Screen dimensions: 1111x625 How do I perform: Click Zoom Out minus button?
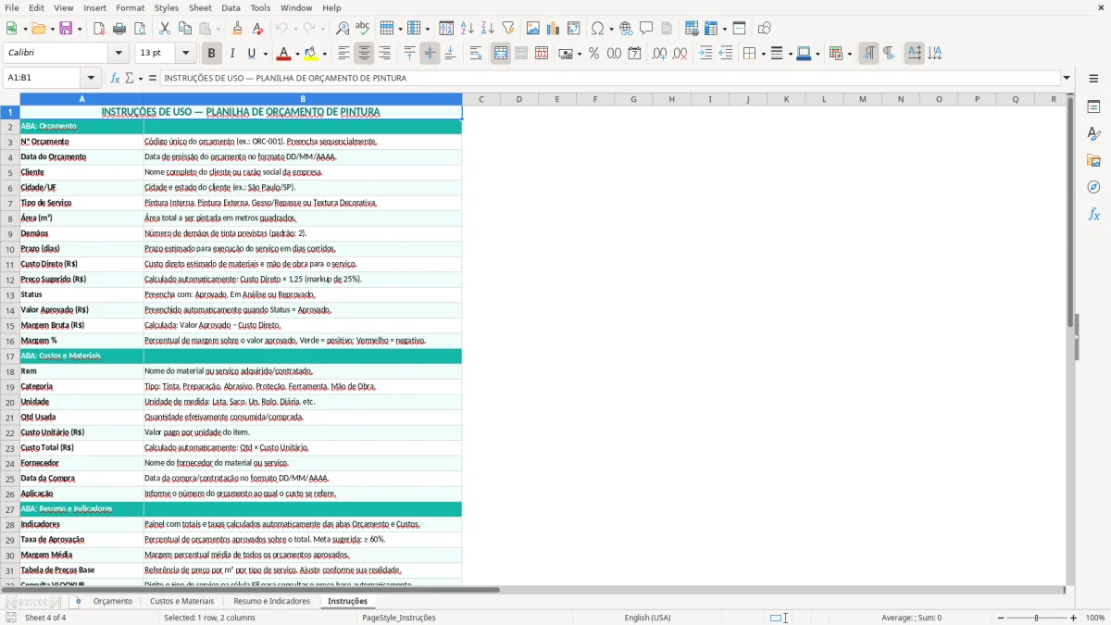(999, 618)
